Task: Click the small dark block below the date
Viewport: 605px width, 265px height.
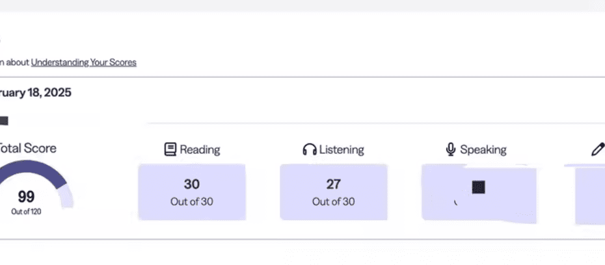Action: click(x=4, y=121)
